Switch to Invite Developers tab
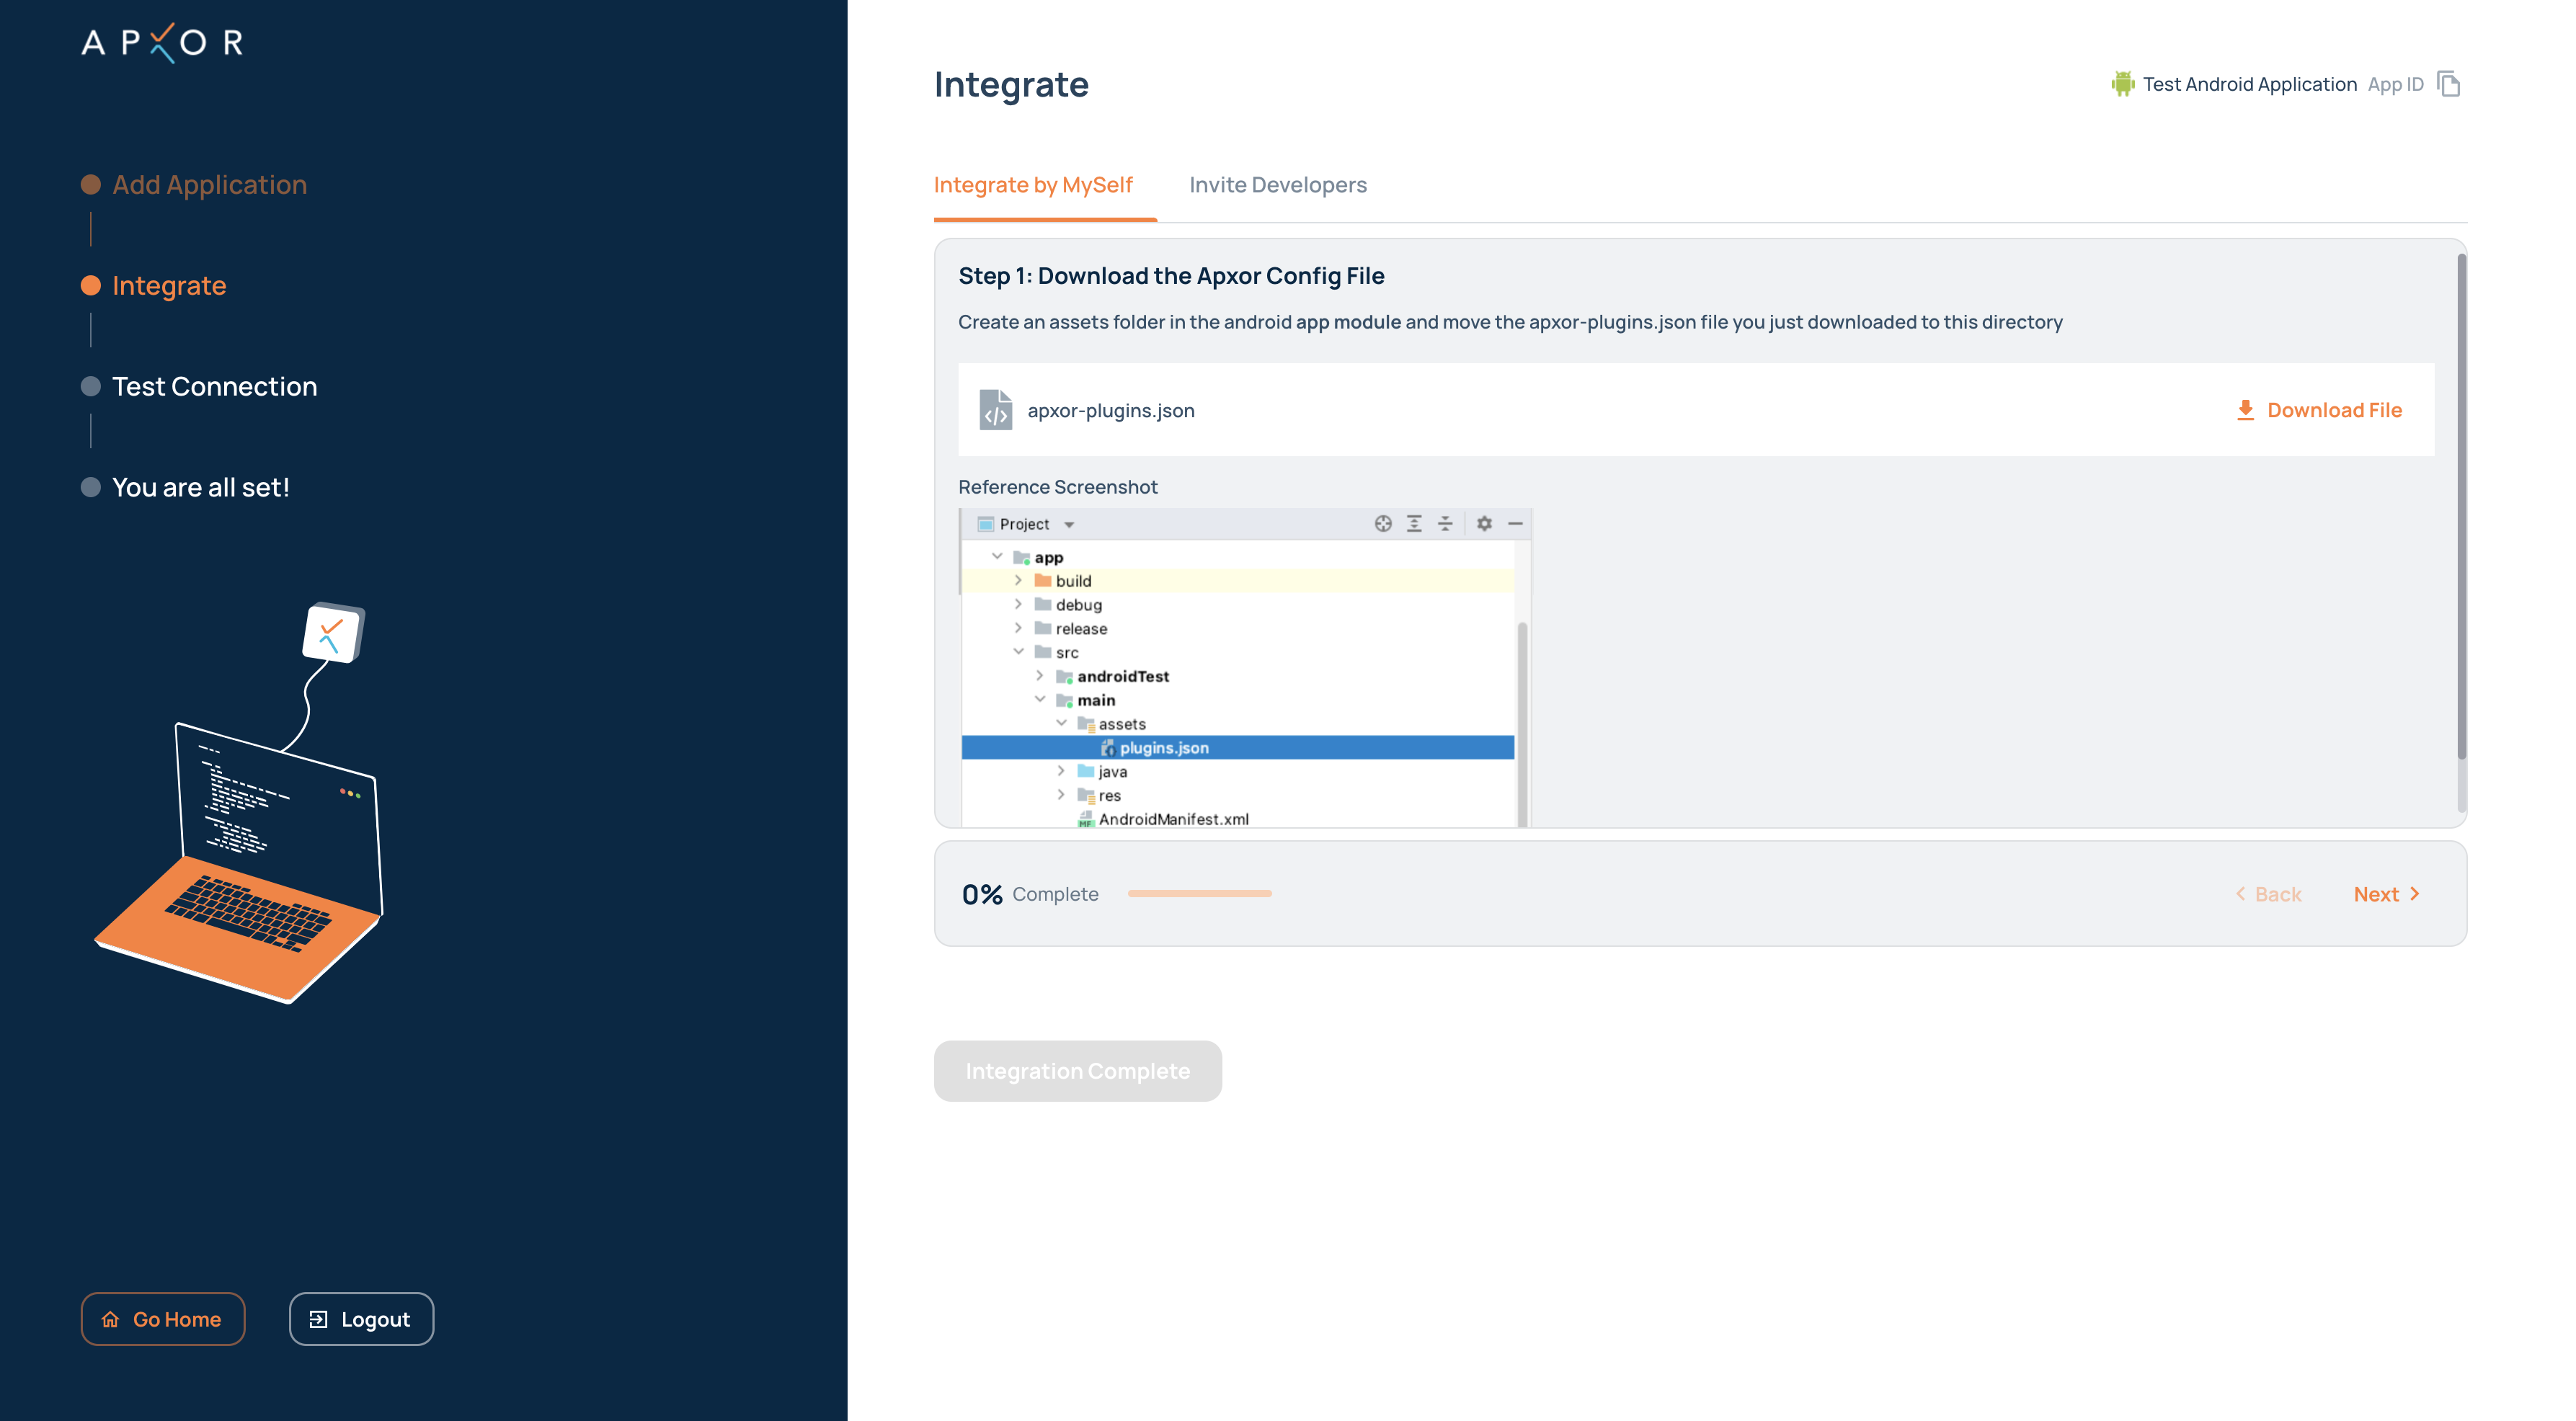The width and height of the screenshot is (2576, 1421). tap(1277, 185)
